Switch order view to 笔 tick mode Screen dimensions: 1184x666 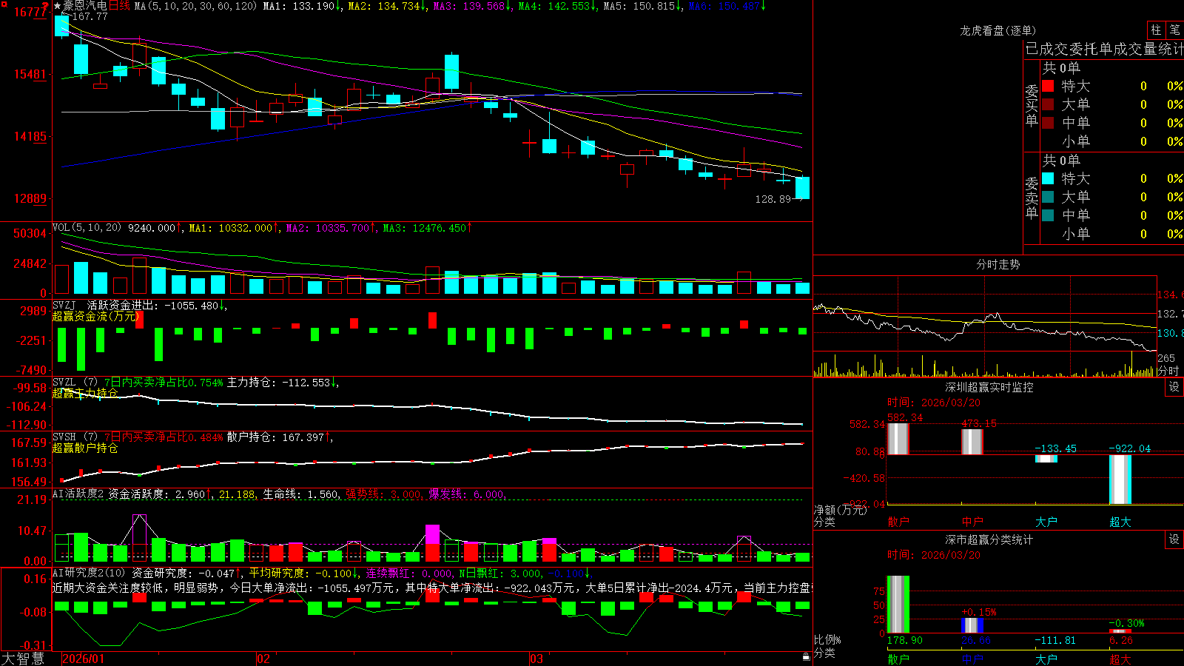coord(1174,30)
